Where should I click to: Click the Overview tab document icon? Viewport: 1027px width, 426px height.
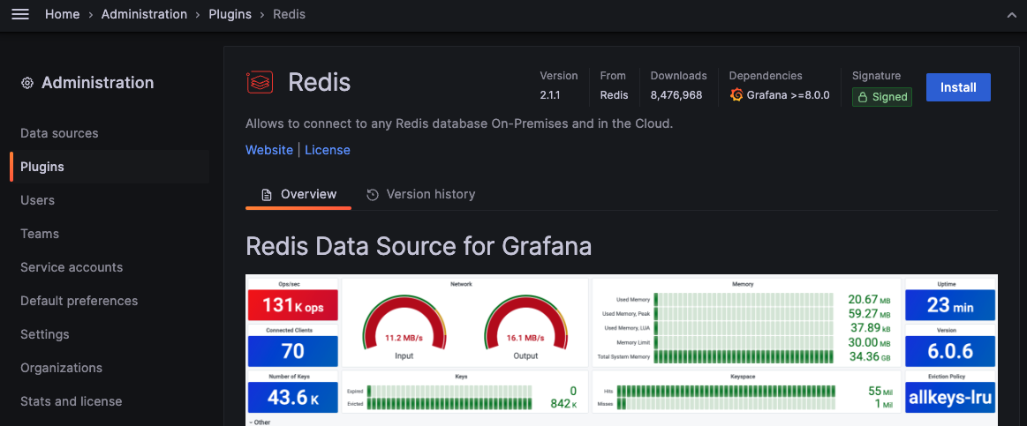(x=266, y=194)
